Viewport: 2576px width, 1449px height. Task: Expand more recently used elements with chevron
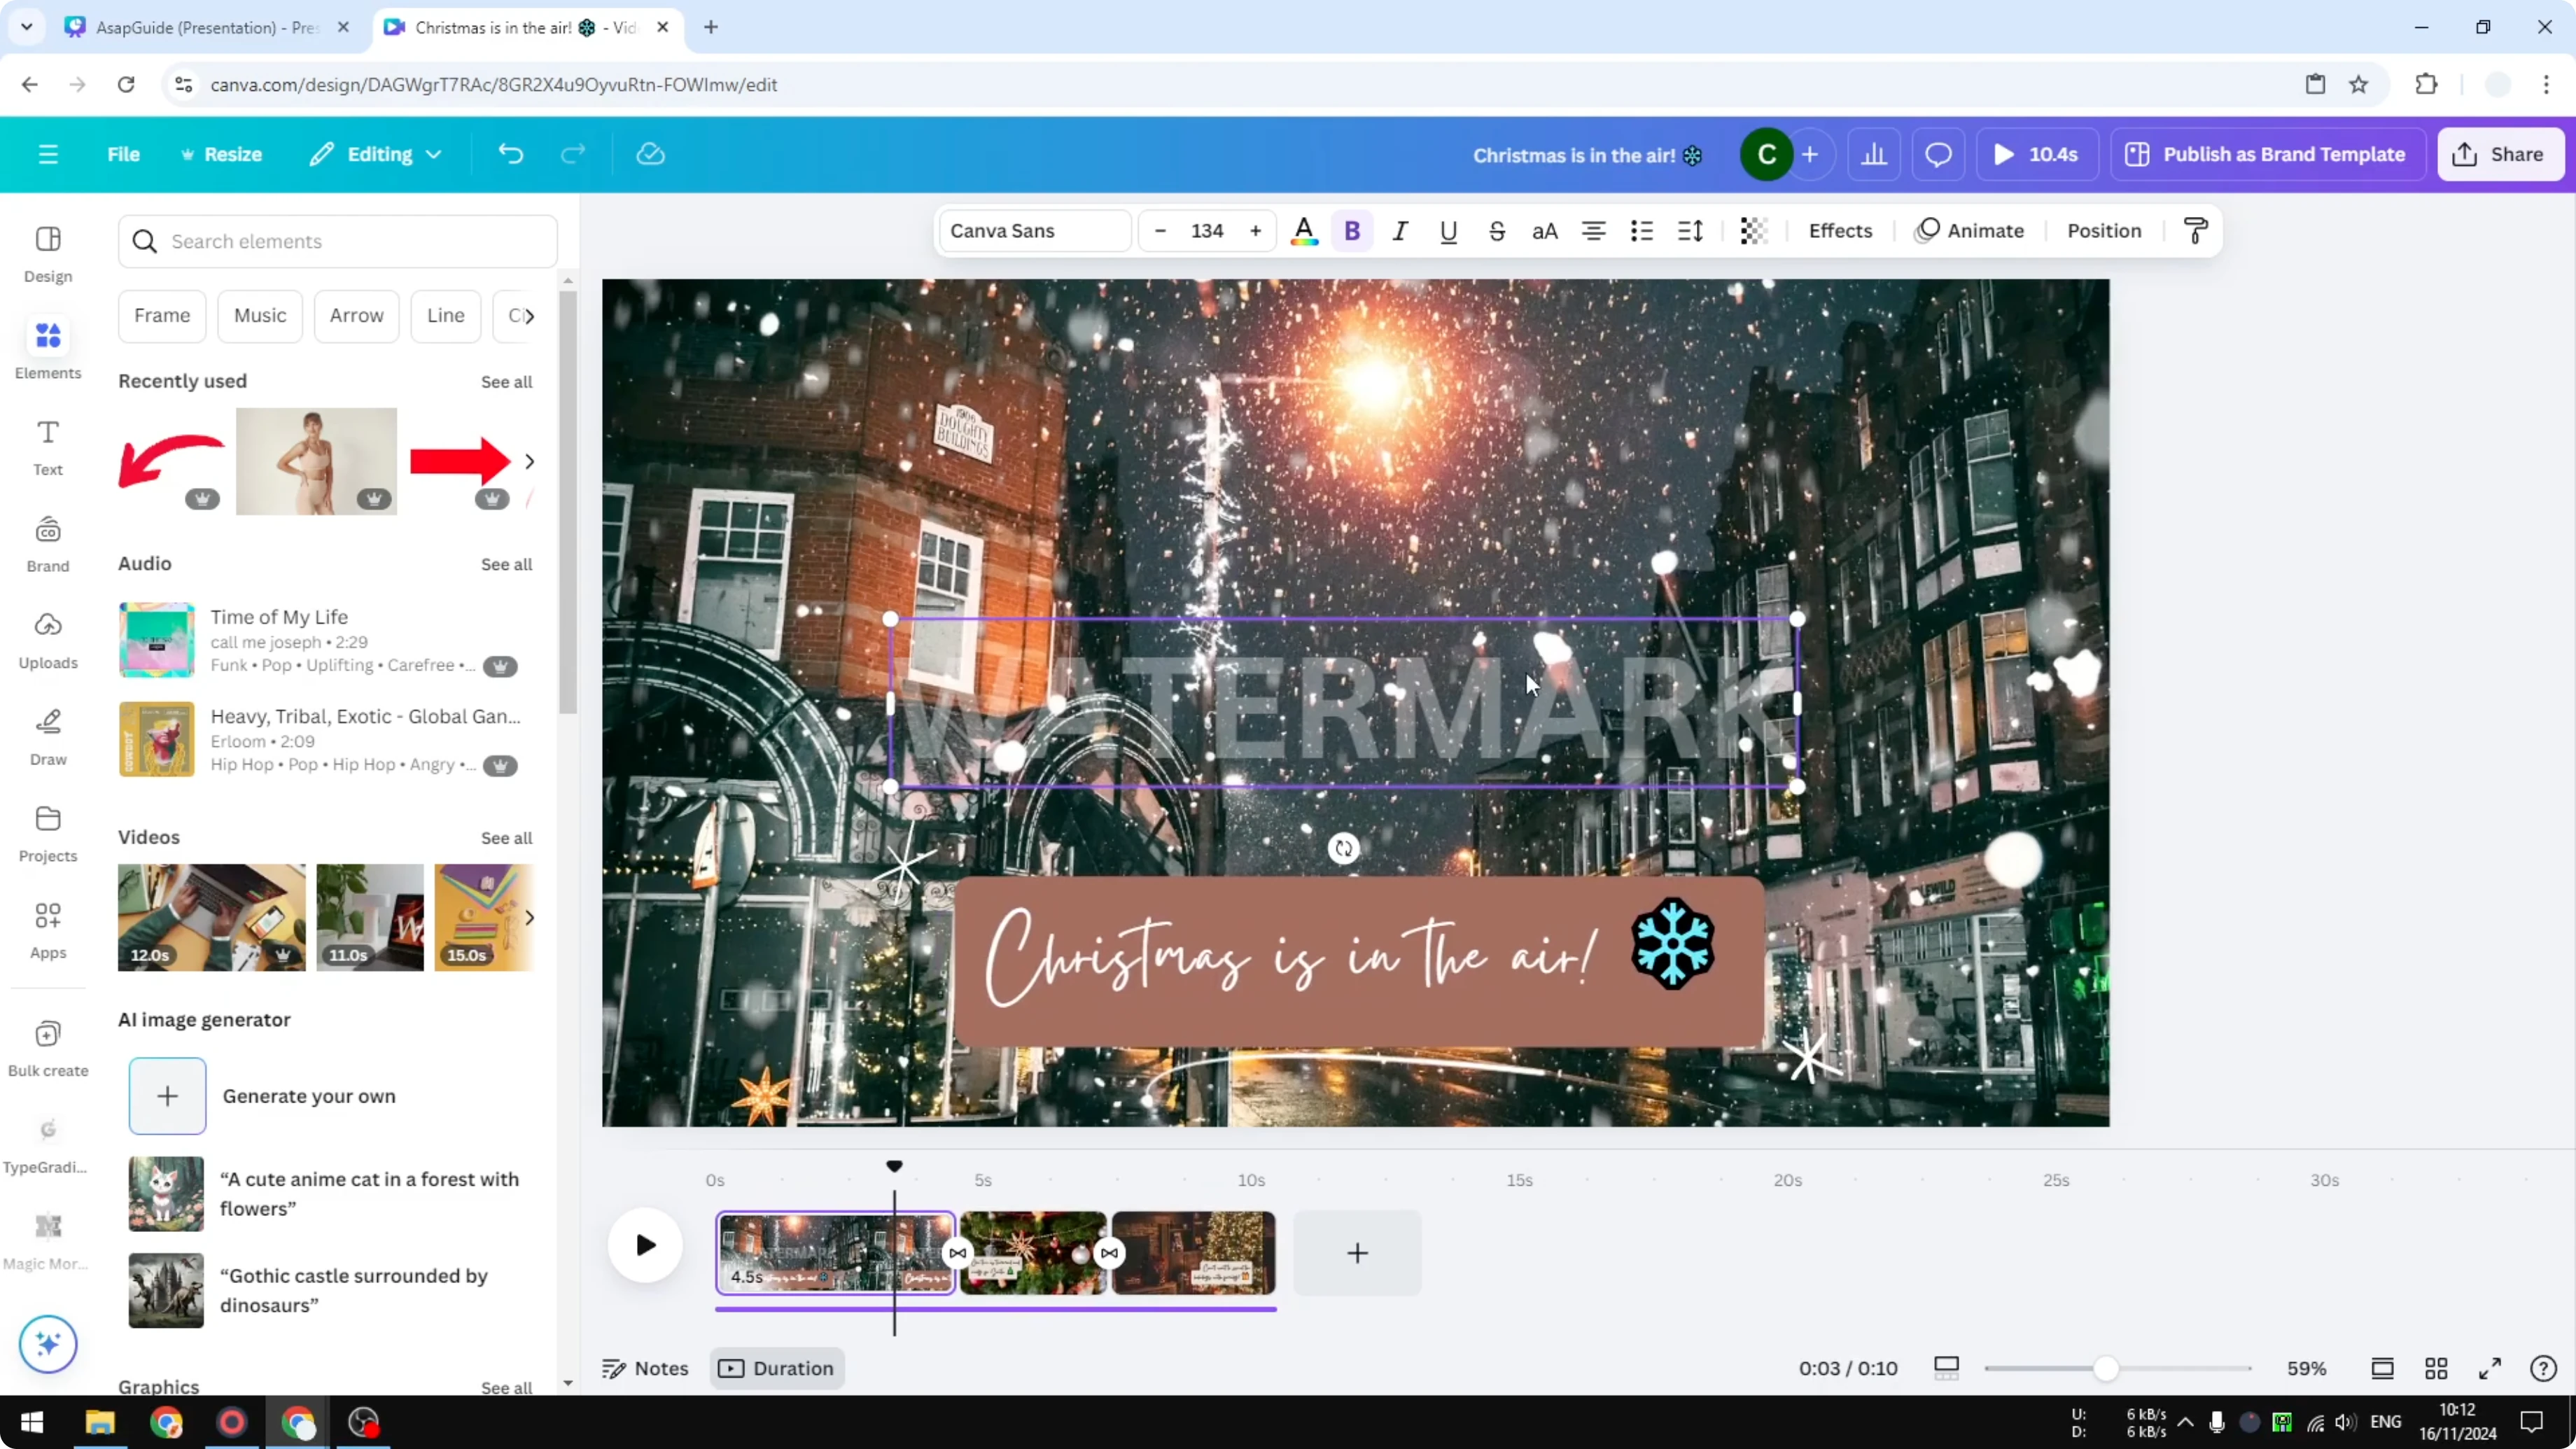(x=530, y=461)
